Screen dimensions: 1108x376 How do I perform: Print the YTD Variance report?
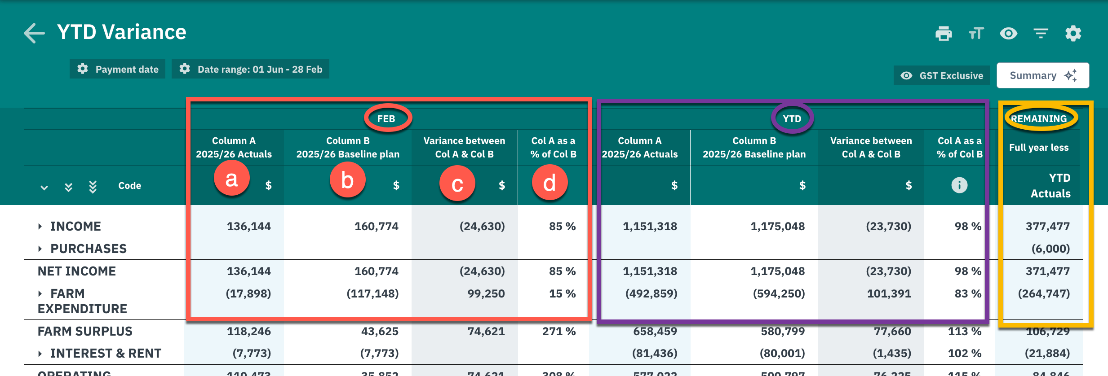(944, 34)
